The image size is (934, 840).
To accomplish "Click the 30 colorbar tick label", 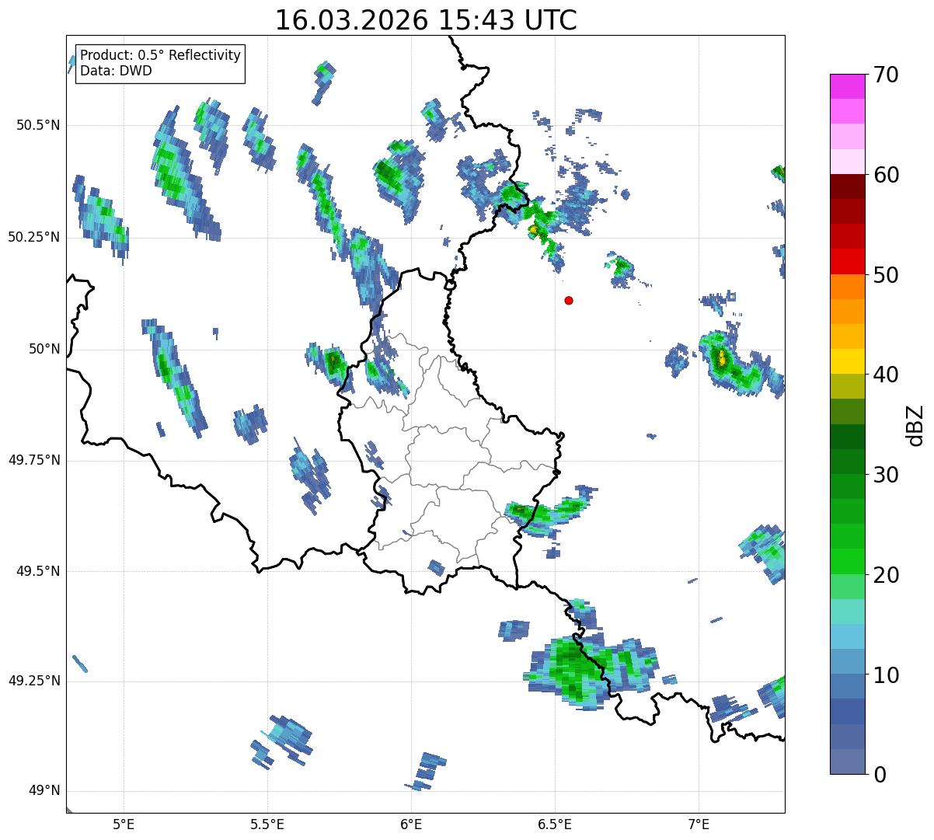I will click(x=888, y=475).
